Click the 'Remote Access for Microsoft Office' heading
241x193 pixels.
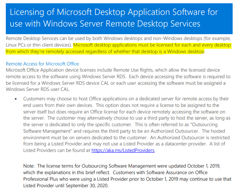(42, 64)
